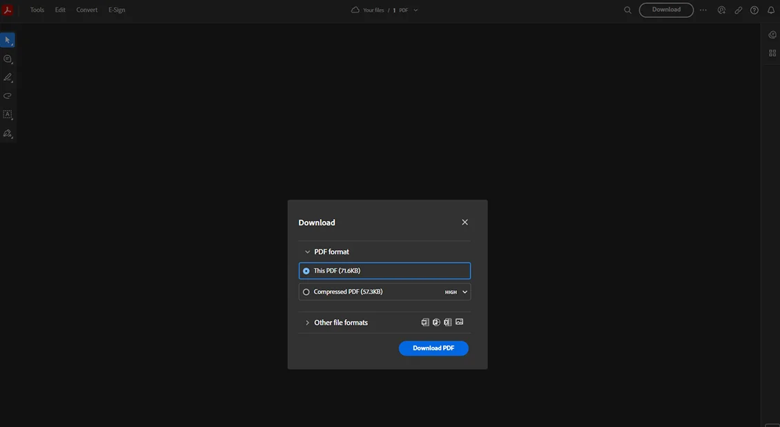
Task: Choose the Add comment tool
Action: point(8,59)
